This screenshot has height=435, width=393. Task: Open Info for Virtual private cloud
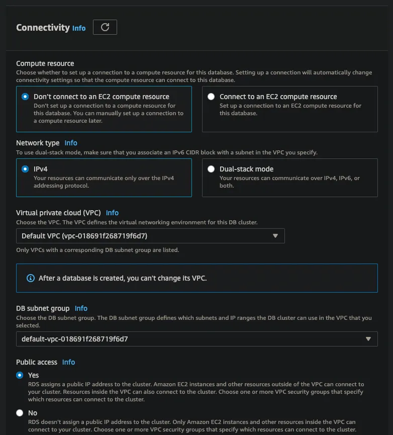112,213
